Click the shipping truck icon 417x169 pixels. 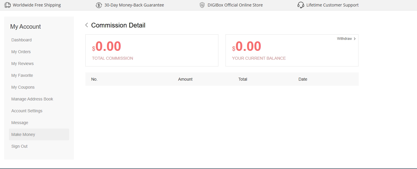pos(7,5)
